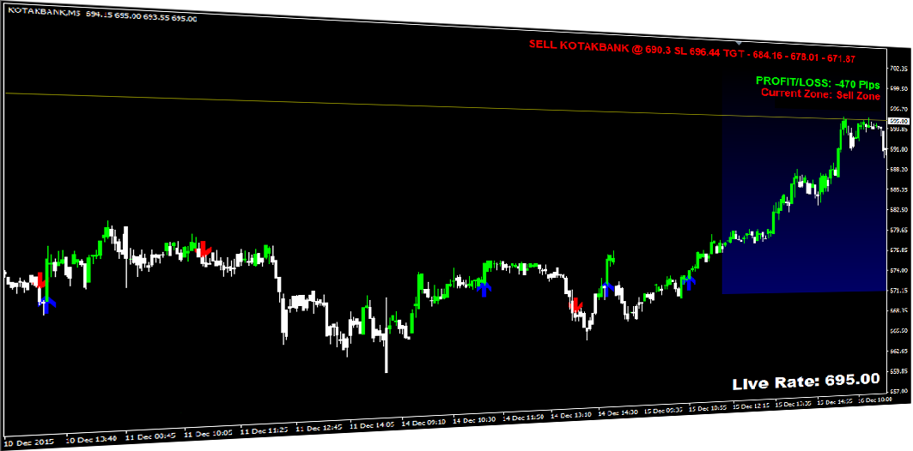This screenshot has height=451, width=913.
Task: Click the 16 Dec 10:00 time axis label
Action: pyautogui.click(x=874, y=400)
